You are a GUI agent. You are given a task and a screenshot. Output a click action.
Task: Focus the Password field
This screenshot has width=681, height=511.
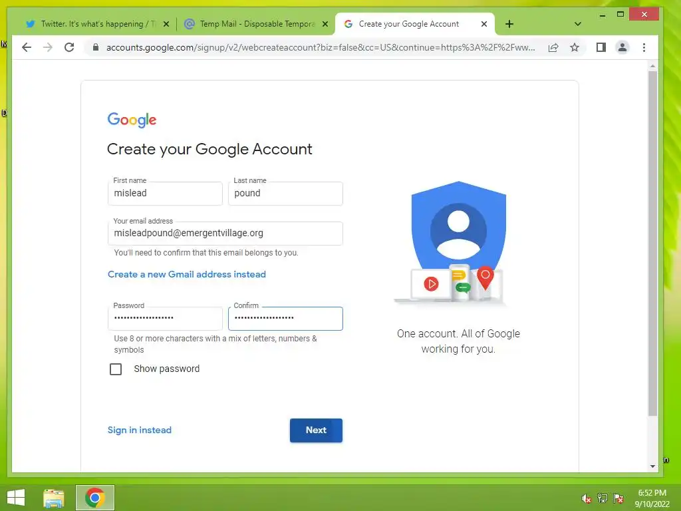165,319
